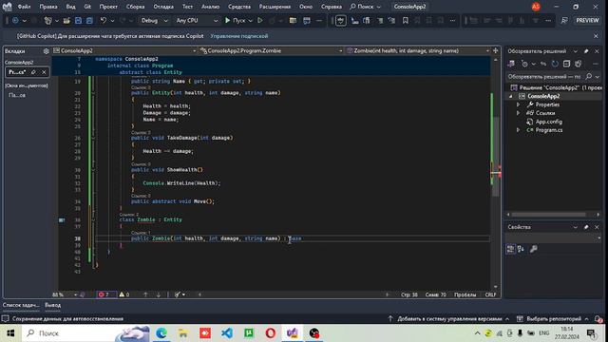
Task: Click the Solution Explorer search field
Action: [544, 76]
